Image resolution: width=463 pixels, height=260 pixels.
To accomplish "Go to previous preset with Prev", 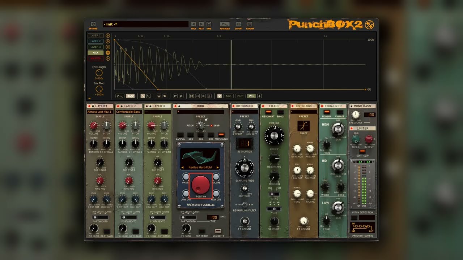I will point(194,24).
